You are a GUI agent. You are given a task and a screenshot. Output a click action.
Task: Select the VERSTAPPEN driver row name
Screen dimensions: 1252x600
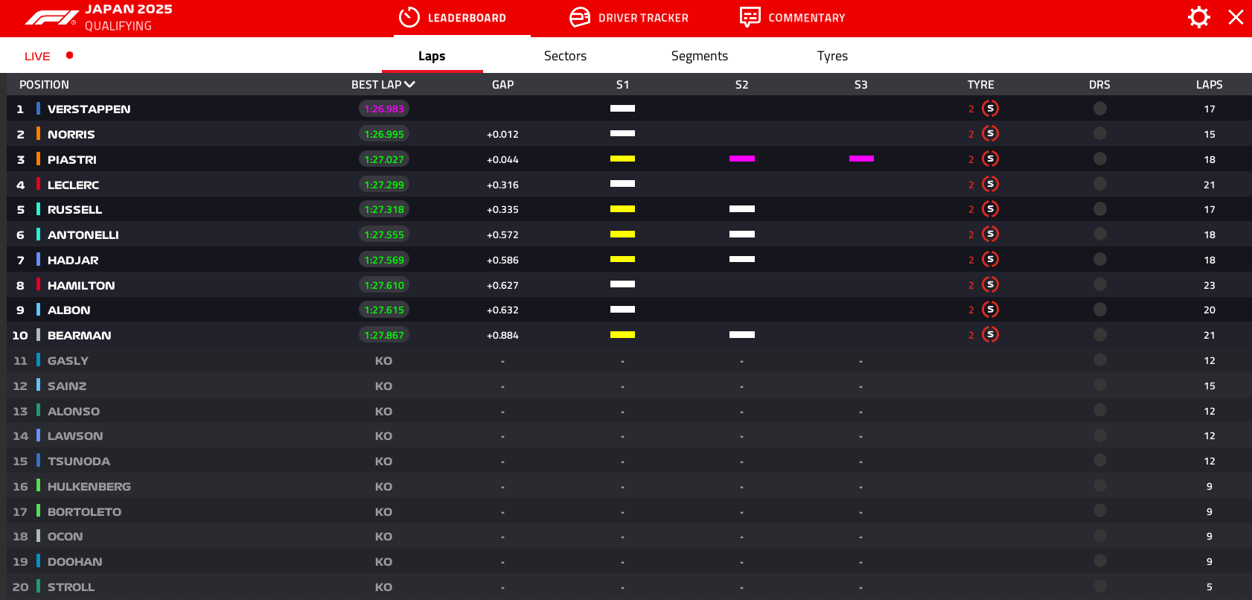point(89,109)
